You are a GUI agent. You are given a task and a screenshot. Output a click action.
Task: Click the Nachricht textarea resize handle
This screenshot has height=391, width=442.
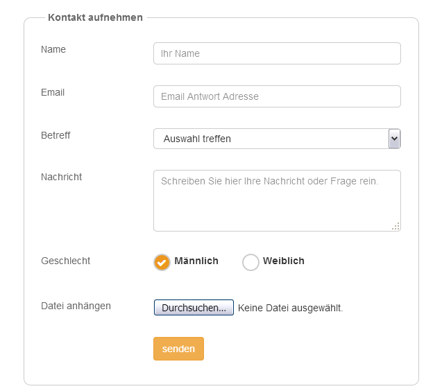[396, 226]
